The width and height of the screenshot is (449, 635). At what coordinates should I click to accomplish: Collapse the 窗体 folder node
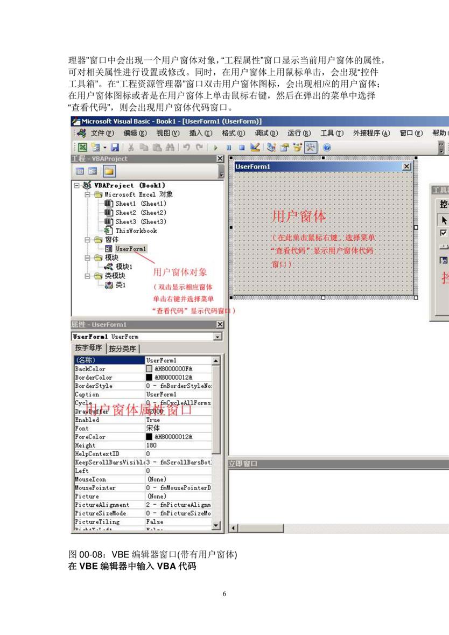[87, 240]
